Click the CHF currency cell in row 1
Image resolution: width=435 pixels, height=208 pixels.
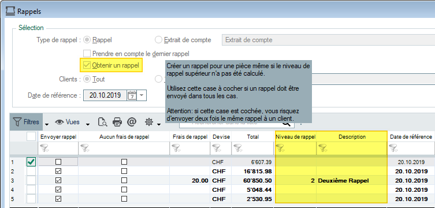click(221, 162)
